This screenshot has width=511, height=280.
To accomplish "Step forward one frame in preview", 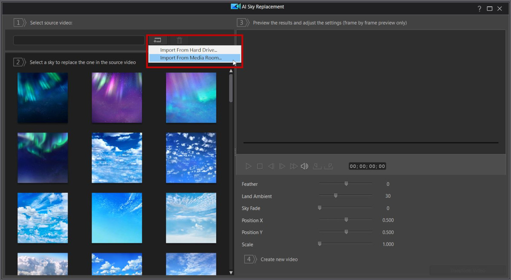I will coord(282,166).
